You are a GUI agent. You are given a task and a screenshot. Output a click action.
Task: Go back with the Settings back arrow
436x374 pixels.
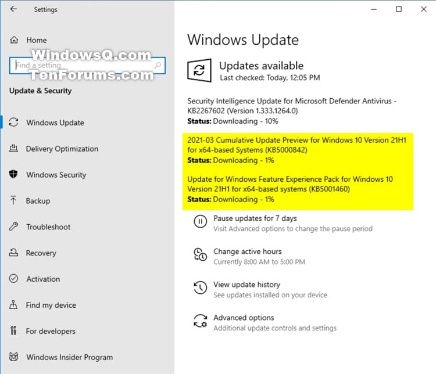pos(13,9)
